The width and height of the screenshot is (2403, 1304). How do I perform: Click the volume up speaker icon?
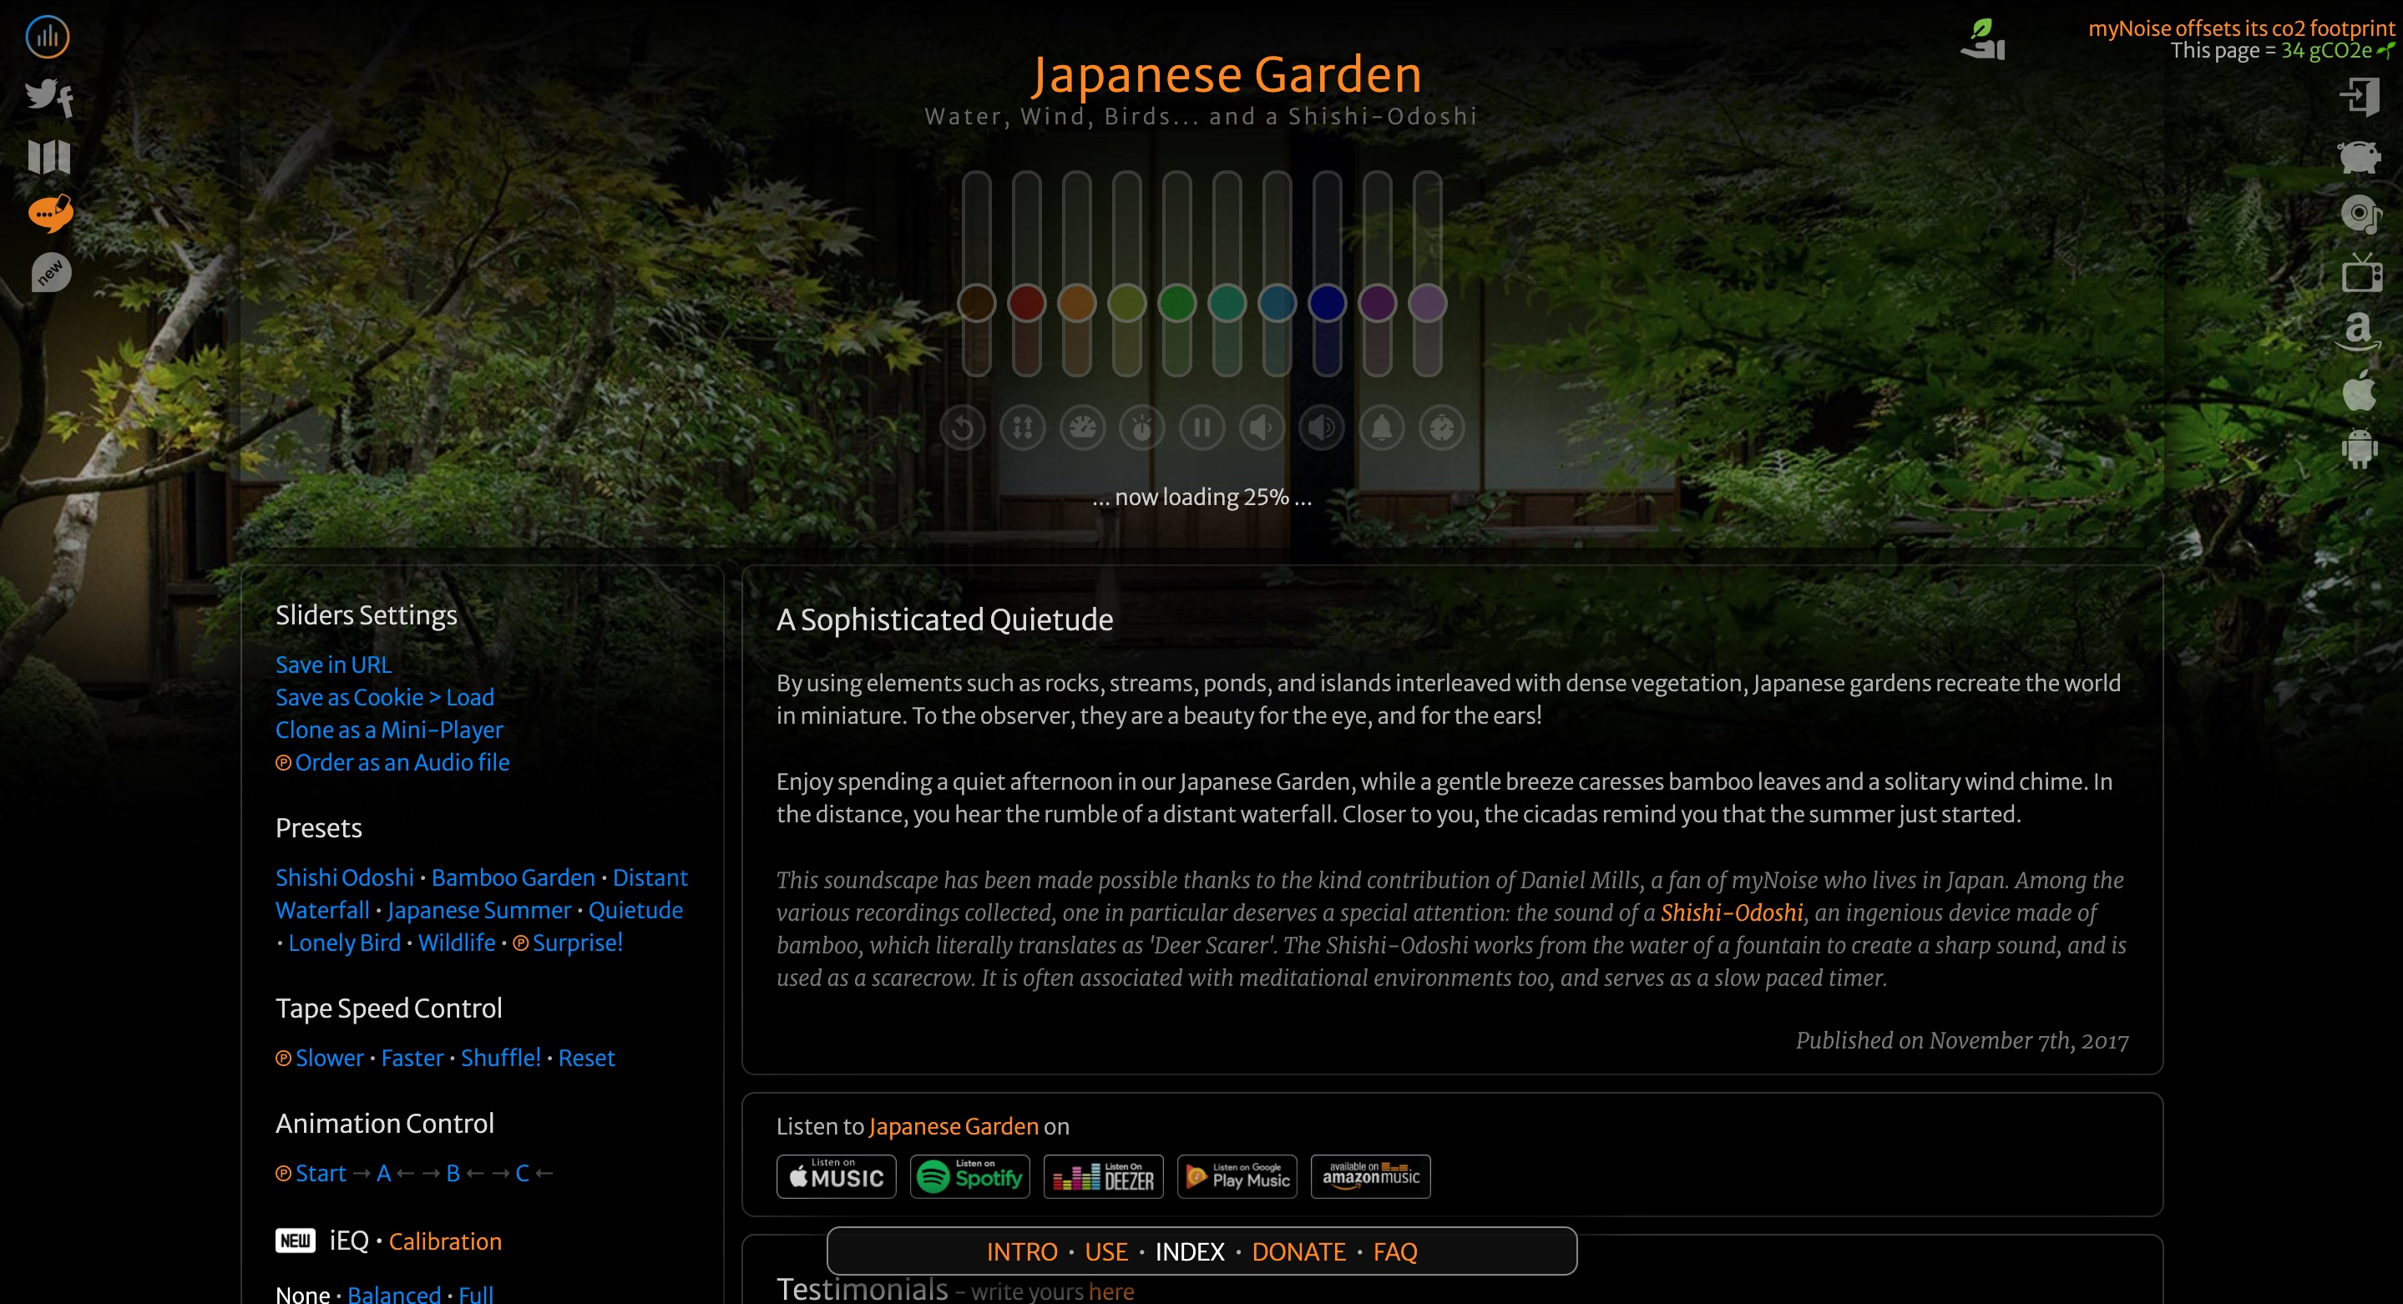coord(1321,428)
